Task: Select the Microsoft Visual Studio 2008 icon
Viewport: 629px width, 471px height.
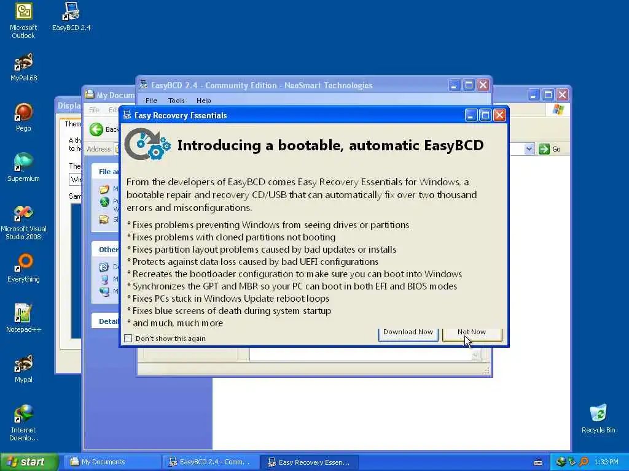Action: tap(23, 222)
